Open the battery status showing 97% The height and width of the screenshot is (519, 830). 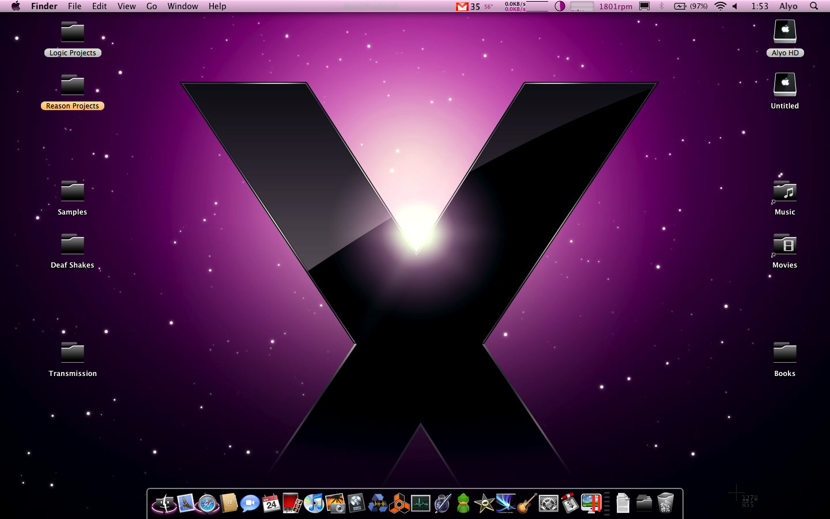pos(691,6)
